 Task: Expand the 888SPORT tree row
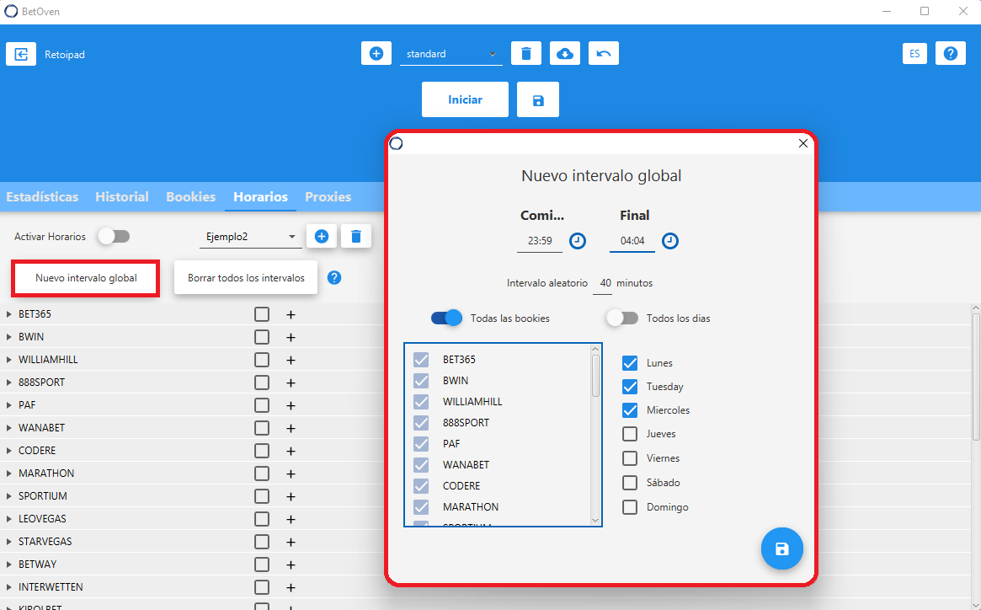pos(8,382)
